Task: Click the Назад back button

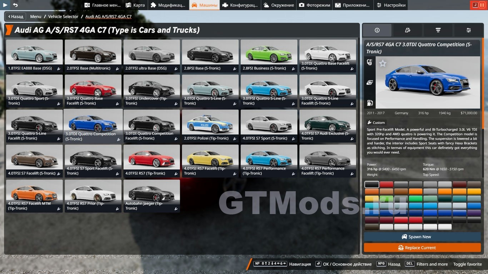Action: click(x=15, y=16)
